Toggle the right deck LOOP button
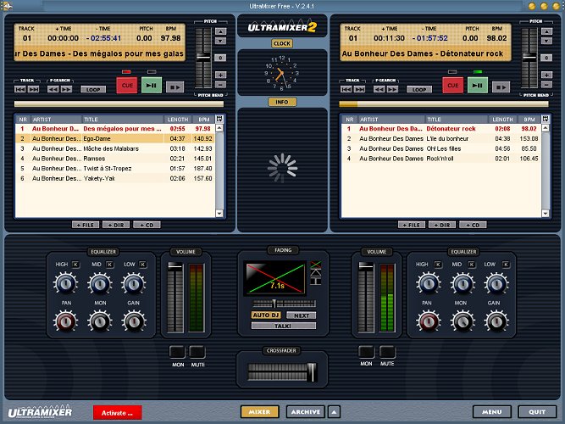Screen dimensions: 565x424 click(419, 90)
